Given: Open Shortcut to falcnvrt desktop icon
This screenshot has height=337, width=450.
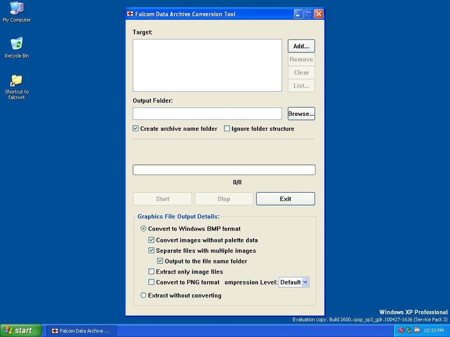Looking at the screenshot, I should pyautogui.click(x=16, y=80).
